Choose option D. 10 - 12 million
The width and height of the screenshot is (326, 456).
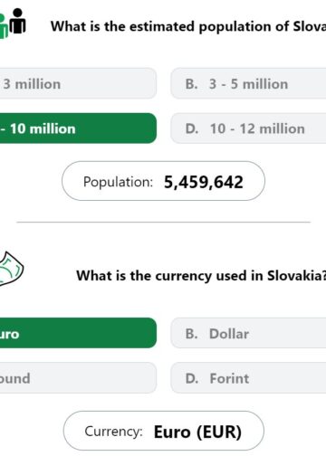[x=248, y=128]
